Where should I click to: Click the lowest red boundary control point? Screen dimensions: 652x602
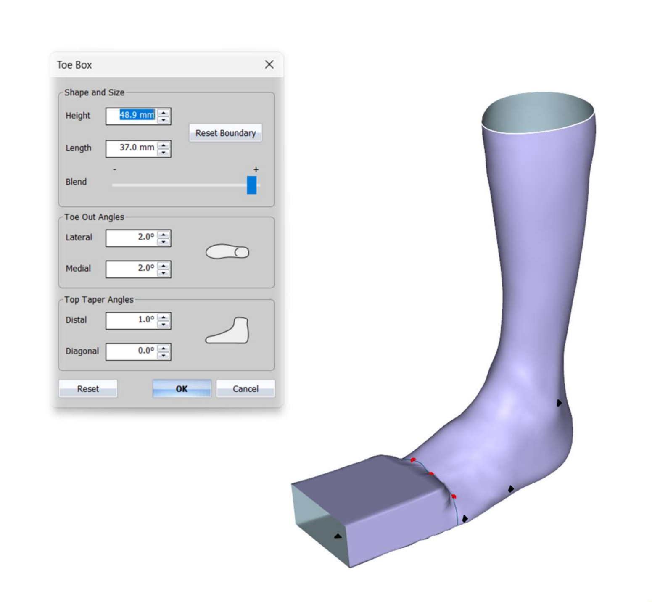click(454, 496)
